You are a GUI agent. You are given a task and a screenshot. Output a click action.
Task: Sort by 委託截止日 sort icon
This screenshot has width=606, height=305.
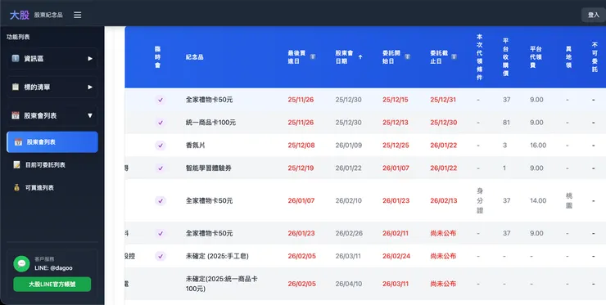[x=454, y=56]
